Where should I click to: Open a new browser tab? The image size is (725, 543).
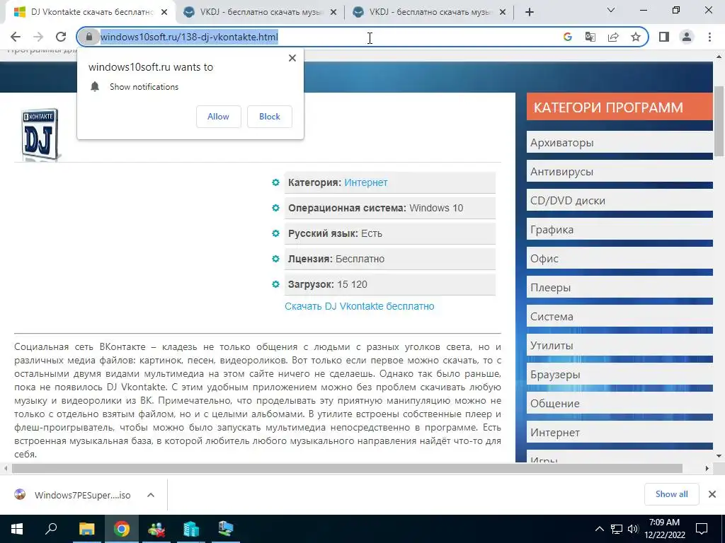pos(530,13)
